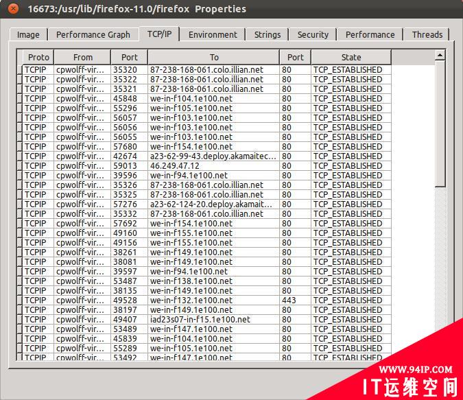Viewport: 463px width, 400px height.
Task: Sort by the State column header
Action: [x=351, y=57]
